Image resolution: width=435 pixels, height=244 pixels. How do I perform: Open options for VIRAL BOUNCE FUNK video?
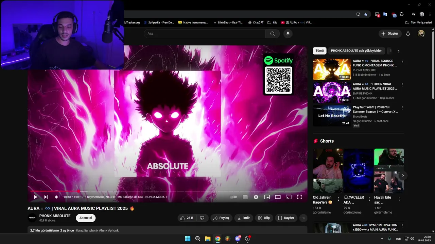point(402,62)
